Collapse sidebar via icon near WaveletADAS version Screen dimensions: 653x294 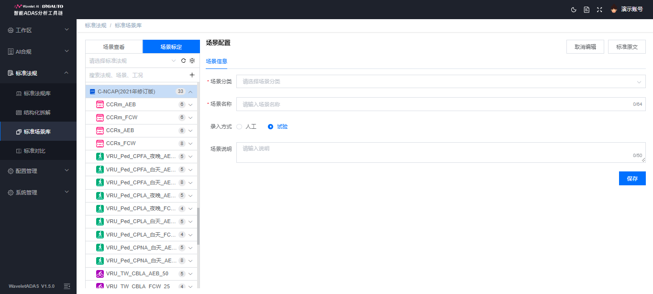67,286
